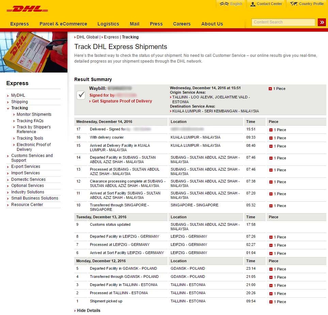The image size is (328, 315).
Task: Expand piece for row 2 Processed at TALLINN
Action: pos(271,294)
